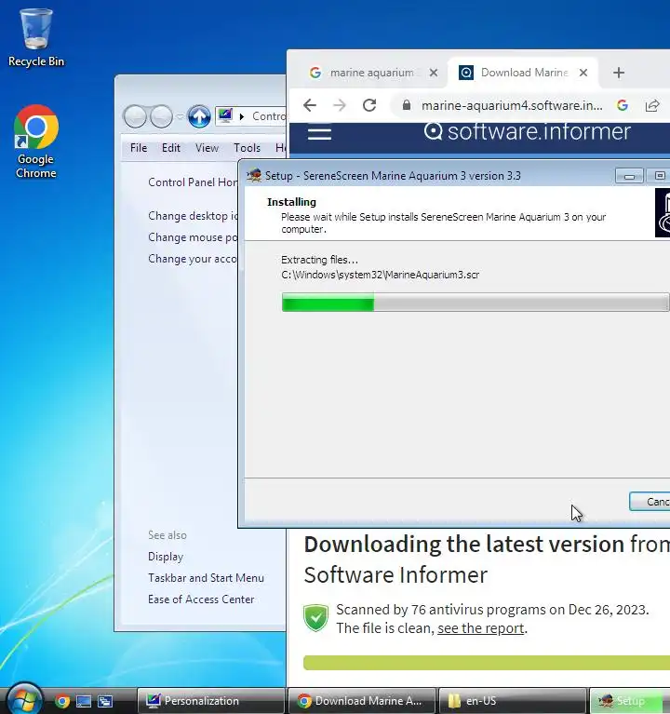Open Display under See also
Image resolution: width=670 pixels, height=714 pixels.
pyautogui.click(x=166, y=557)
